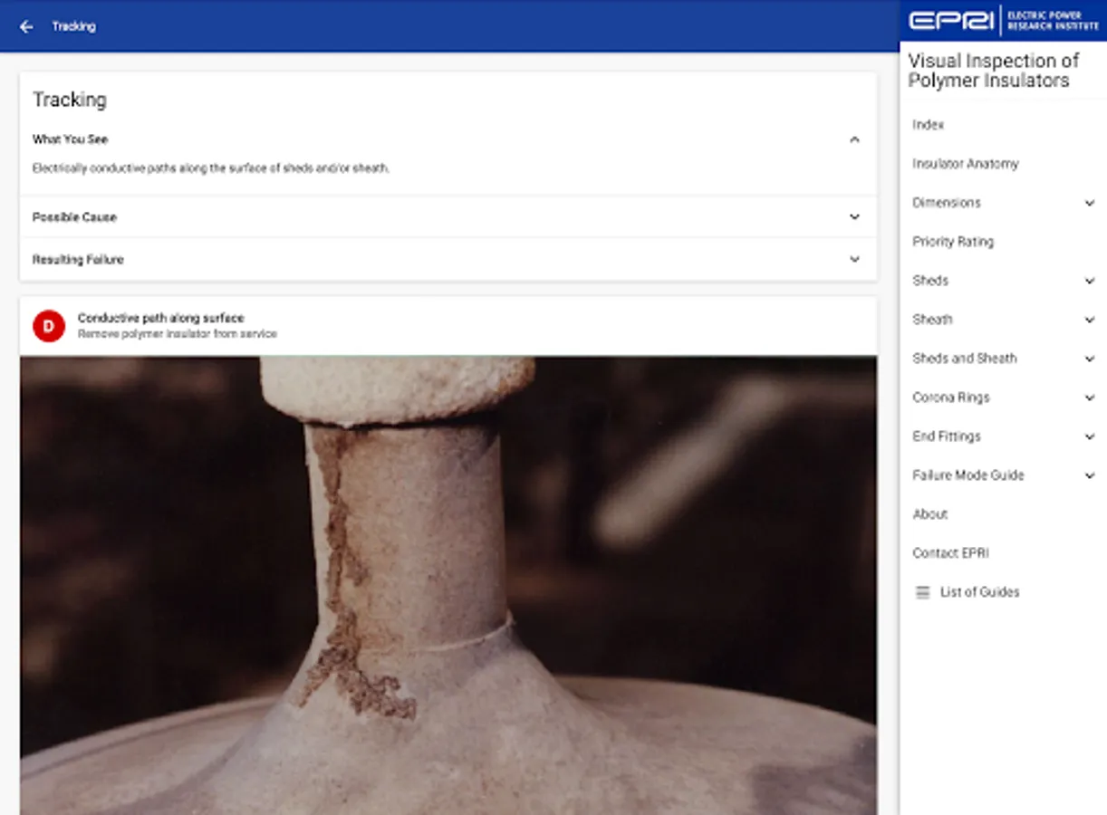Expand the Dimensions menu chevron
Image resolution: width=1107 pixels, height=815 pixels.
(x=1090, y=203)
